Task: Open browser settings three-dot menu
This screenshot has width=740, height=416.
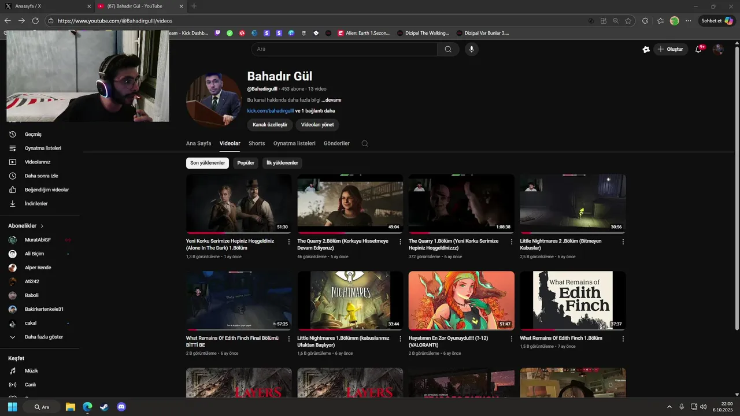Action: pyautogui.click(x=688, y=21)
